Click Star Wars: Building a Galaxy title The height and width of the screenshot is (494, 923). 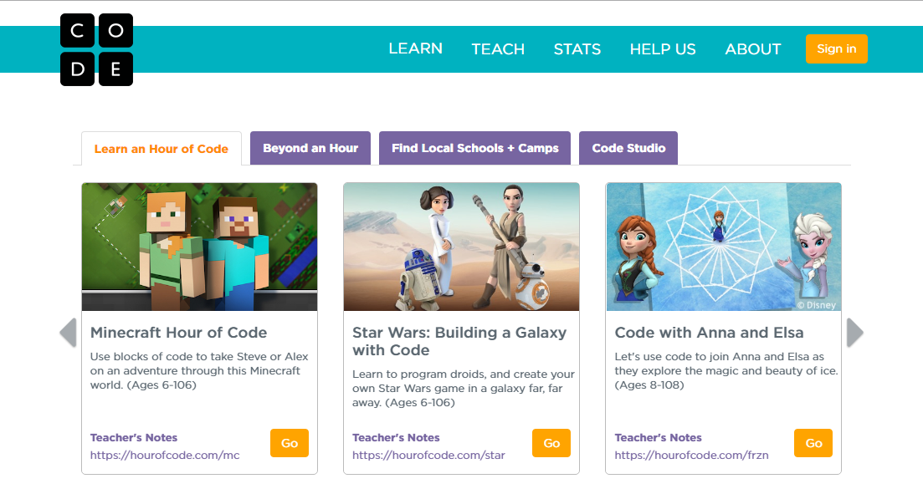[459, 342]
